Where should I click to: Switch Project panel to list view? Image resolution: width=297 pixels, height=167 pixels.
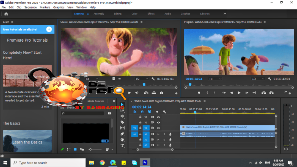click(69, 149)
